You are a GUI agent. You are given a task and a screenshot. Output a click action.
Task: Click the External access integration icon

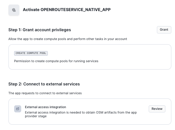point(18,109)
